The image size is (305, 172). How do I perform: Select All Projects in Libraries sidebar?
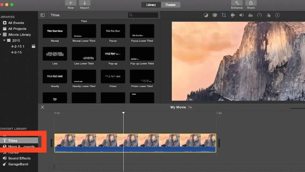click(x=17, y=29)
